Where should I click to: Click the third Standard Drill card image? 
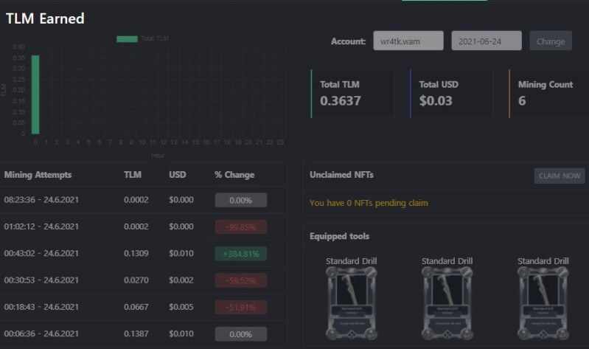543,303
